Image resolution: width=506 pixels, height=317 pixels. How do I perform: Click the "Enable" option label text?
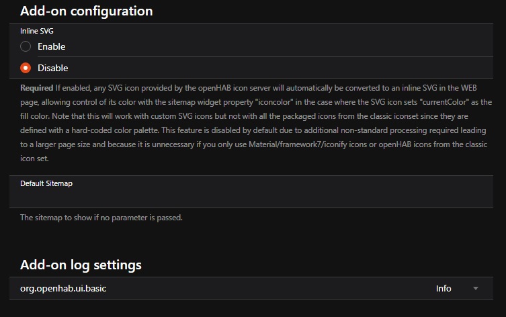tap(51, 46)
